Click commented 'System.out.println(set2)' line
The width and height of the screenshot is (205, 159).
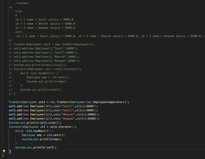point(35,90)
